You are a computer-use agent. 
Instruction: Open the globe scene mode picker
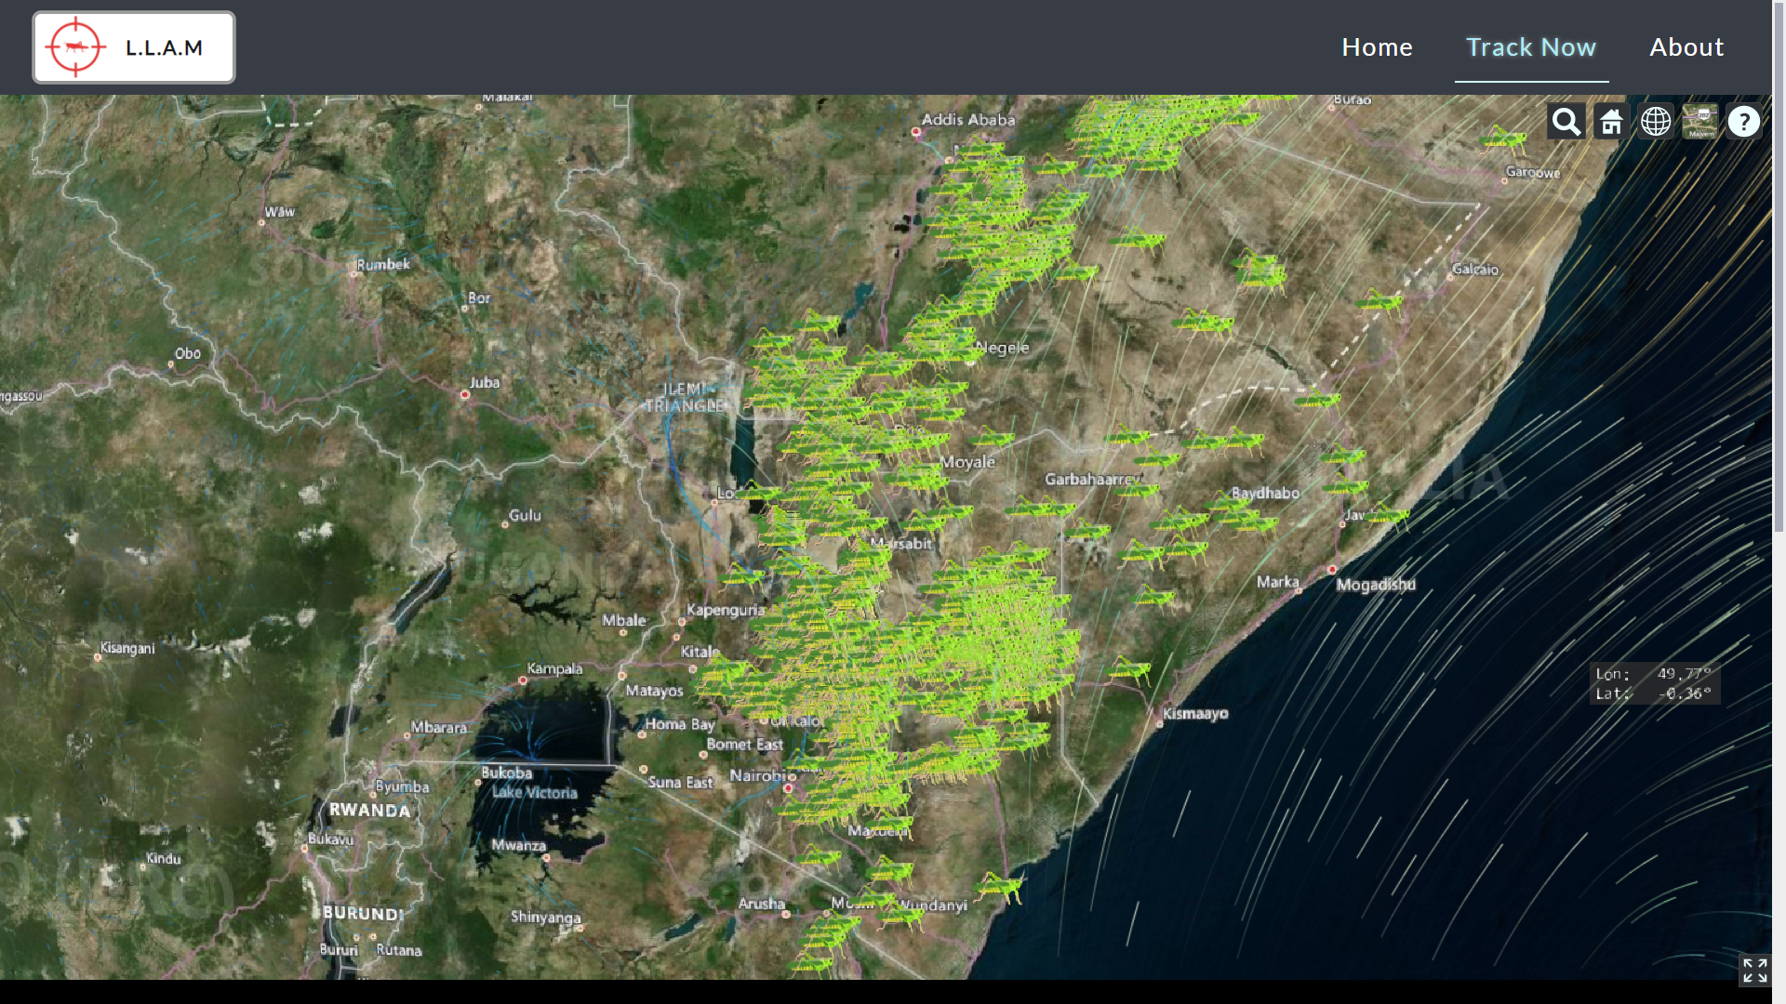click(x=1656, y=121)
